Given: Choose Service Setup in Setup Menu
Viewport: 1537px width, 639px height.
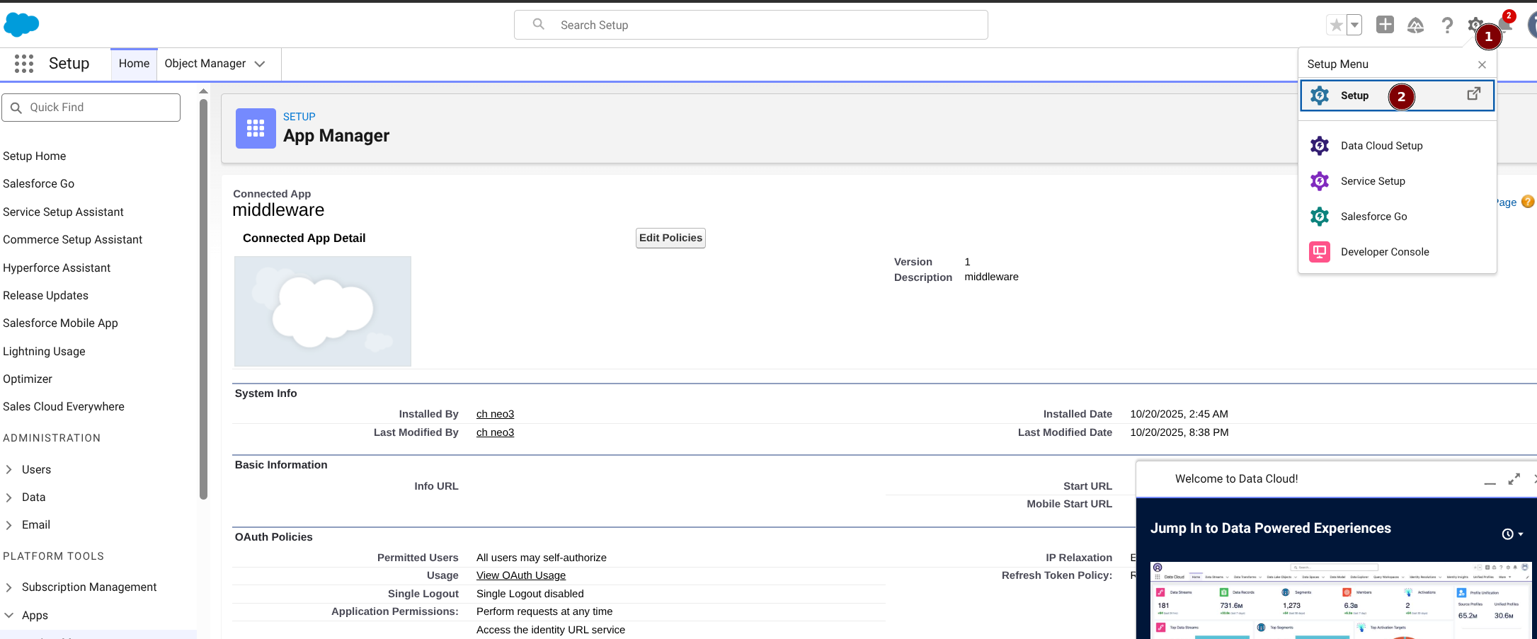Looking at the screenshot, I should click(1372, 181).
